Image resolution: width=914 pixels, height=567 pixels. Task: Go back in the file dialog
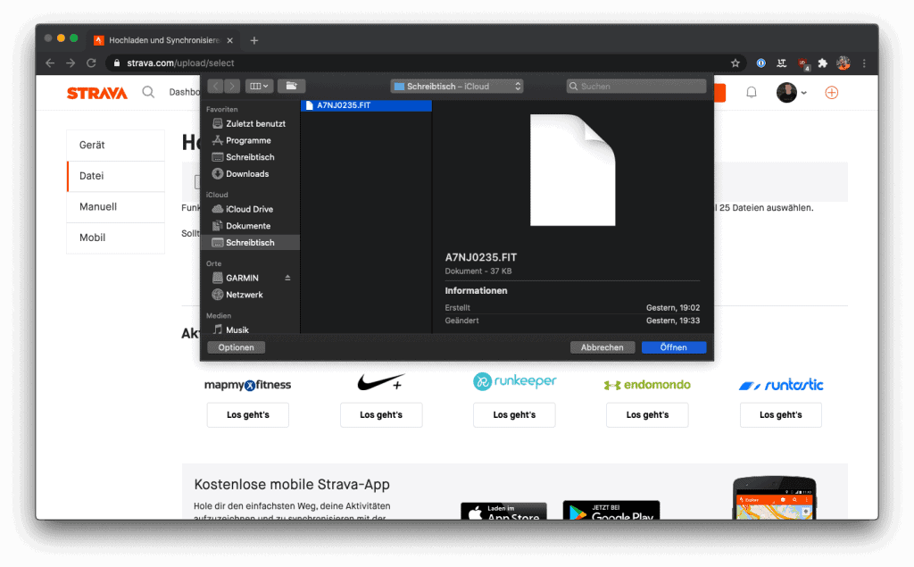[x=215, y=87]
